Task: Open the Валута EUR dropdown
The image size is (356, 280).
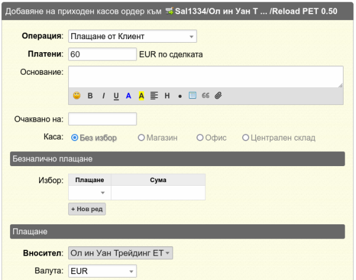Action: pyautogui.click(x=103, y=271)
